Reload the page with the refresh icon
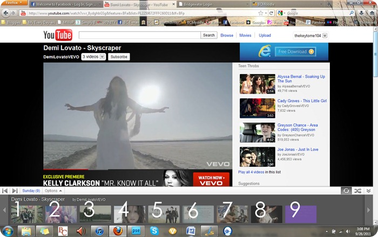Viewport: 378px width, 237px height. (x=271, y=13)
